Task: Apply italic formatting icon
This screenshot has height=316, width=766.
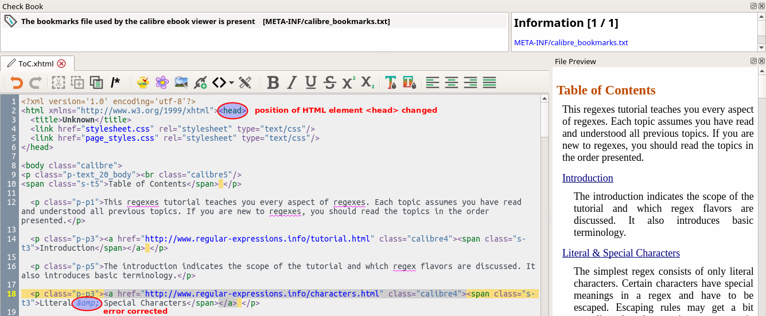Action: coord(292,82)
